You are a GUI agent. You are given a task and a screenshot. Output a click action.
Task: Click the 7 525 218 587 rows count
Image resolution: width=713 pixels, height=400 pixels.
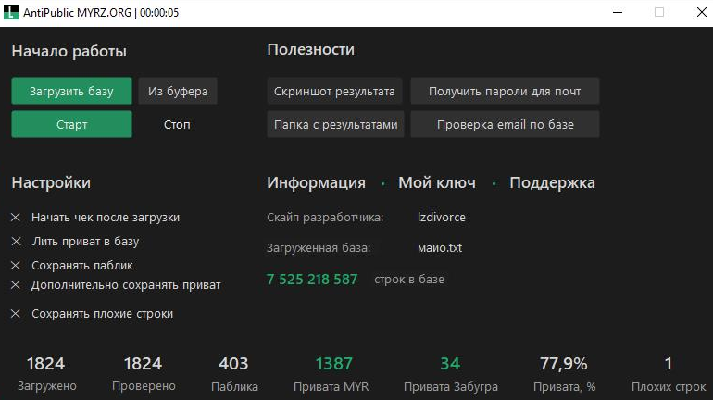312,279
